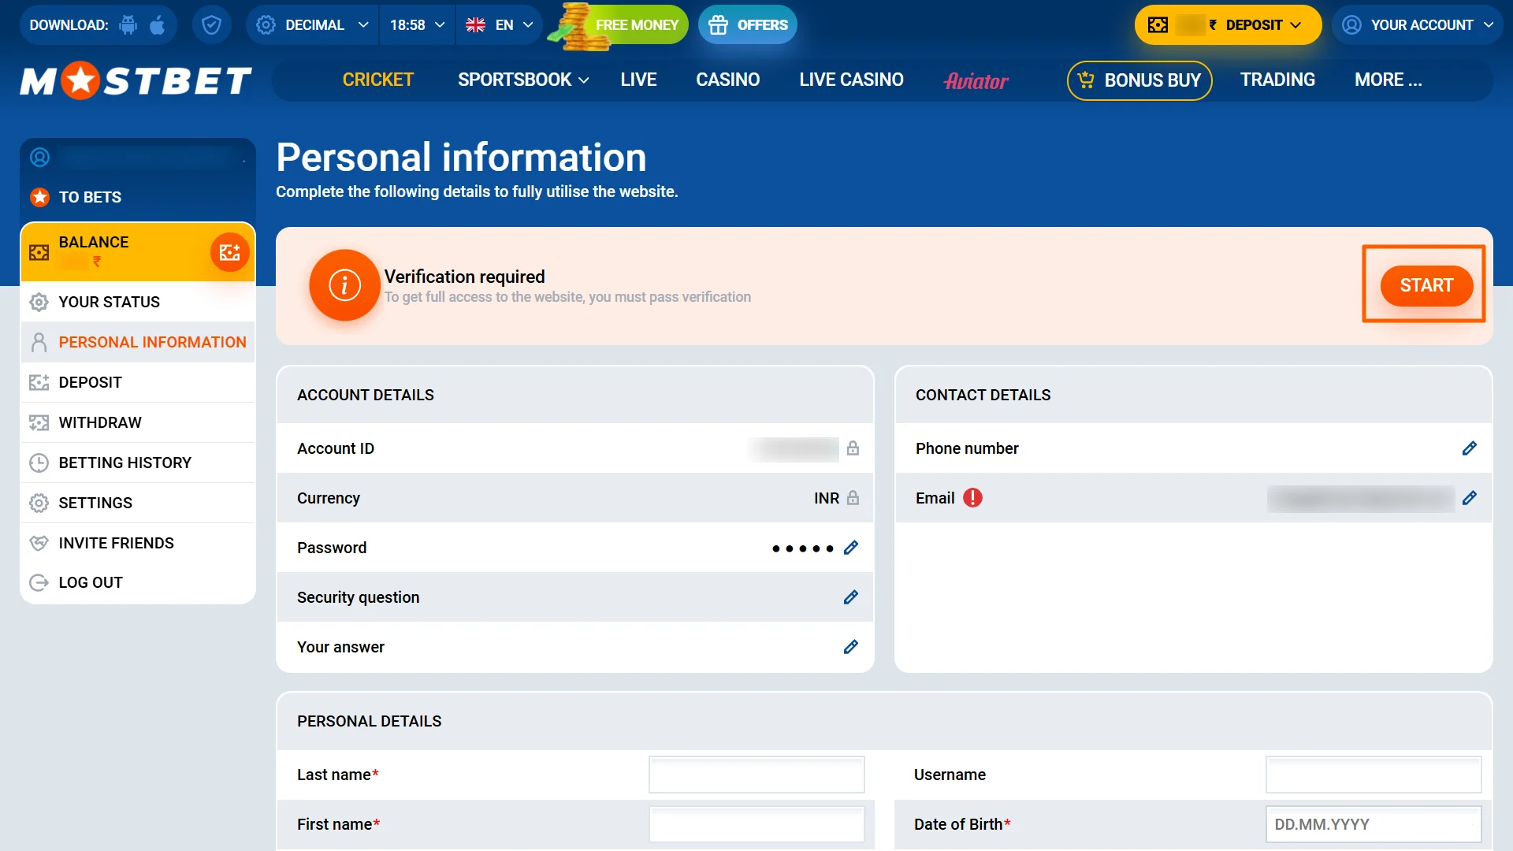Switch to the LIVE section
The width and height of the screenshot is (1513, 851).
pyautogui.click(x=638, y=80)
